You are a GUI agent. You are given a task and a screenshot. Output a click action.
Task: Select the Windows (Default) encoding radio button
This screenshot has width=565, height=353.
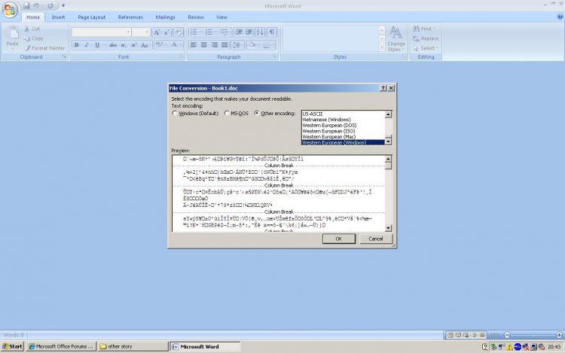click(175, 113)
